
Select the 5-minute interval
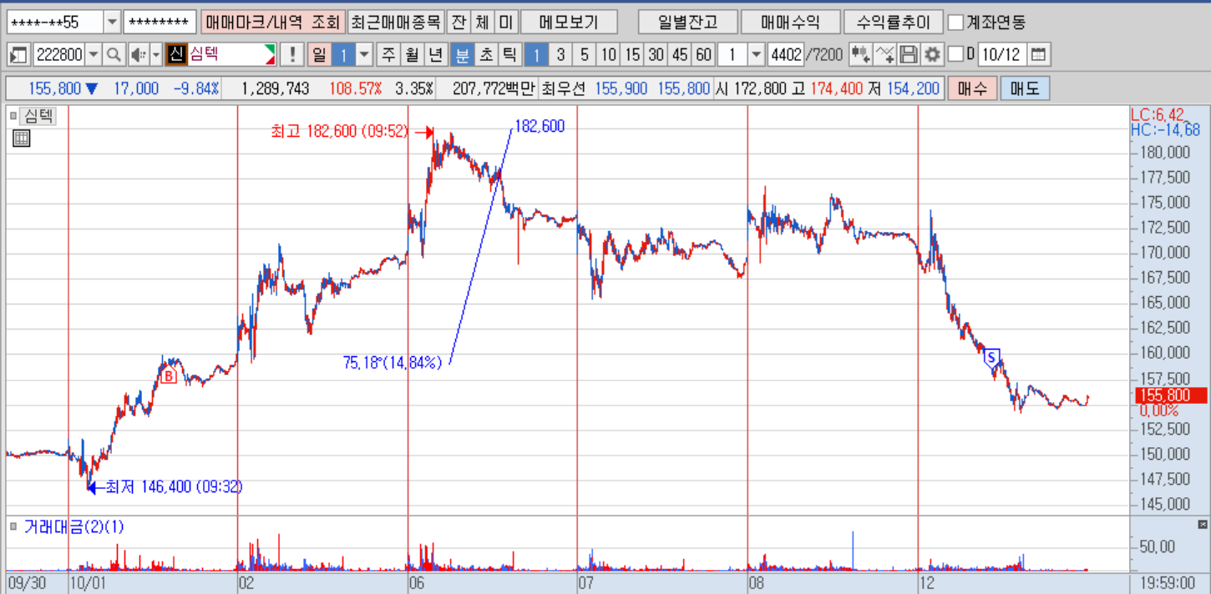pos(585,55)
